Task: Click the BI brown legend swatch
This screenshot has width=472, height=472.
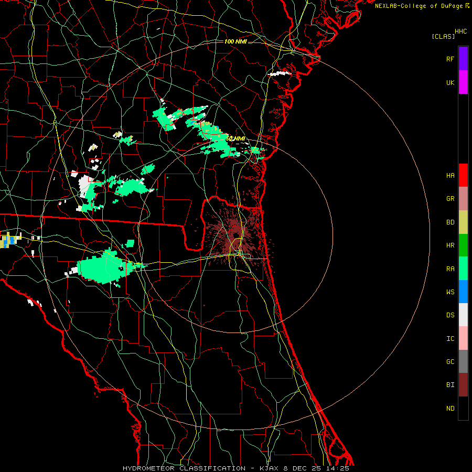Action: (463, 385)
